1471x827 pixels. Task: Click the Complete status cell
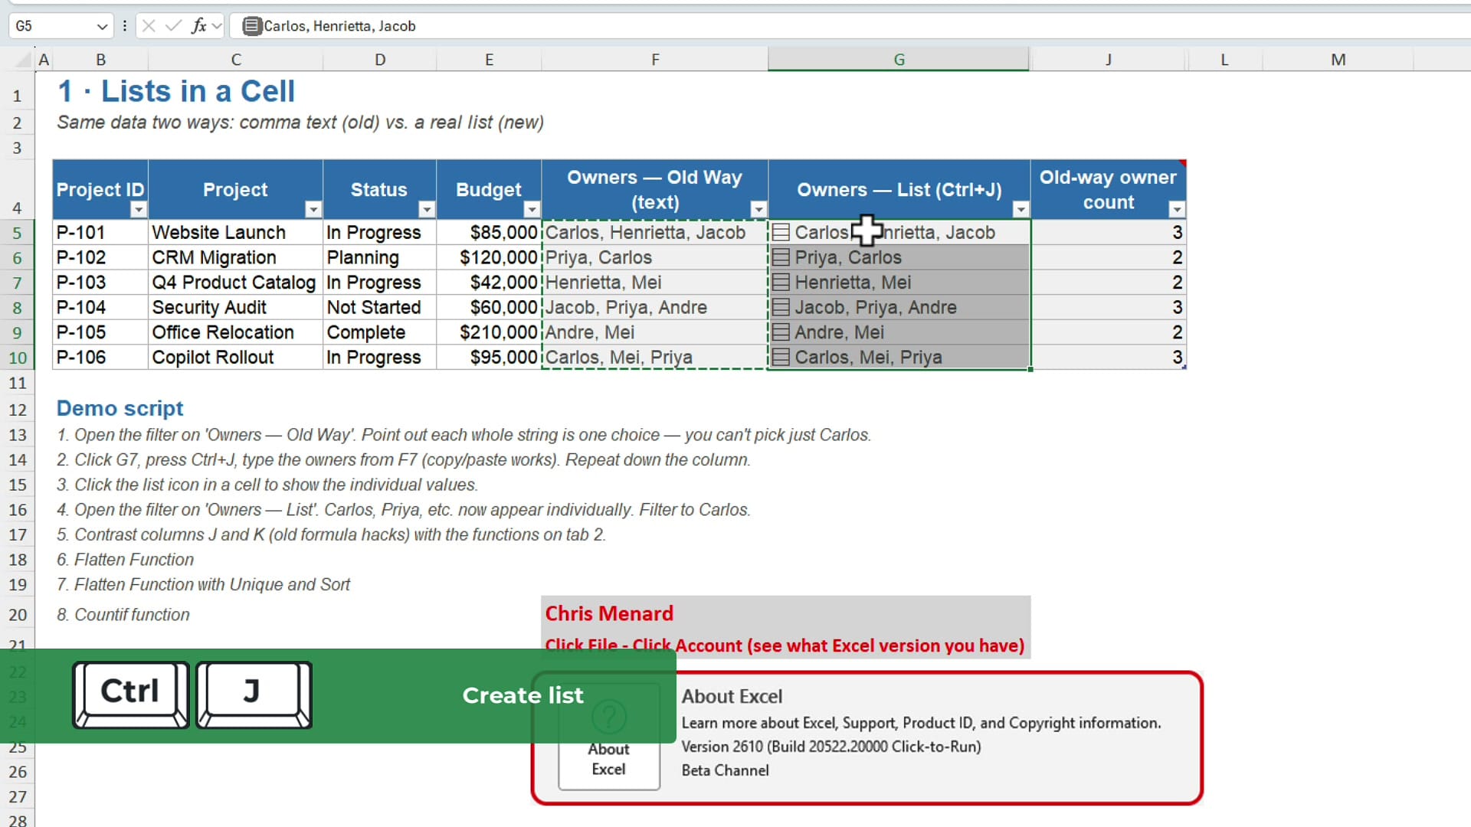379,332
